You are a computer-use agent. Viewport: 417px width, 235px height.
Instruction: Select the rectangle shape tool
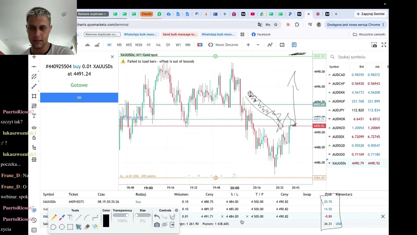coord(70,227)
